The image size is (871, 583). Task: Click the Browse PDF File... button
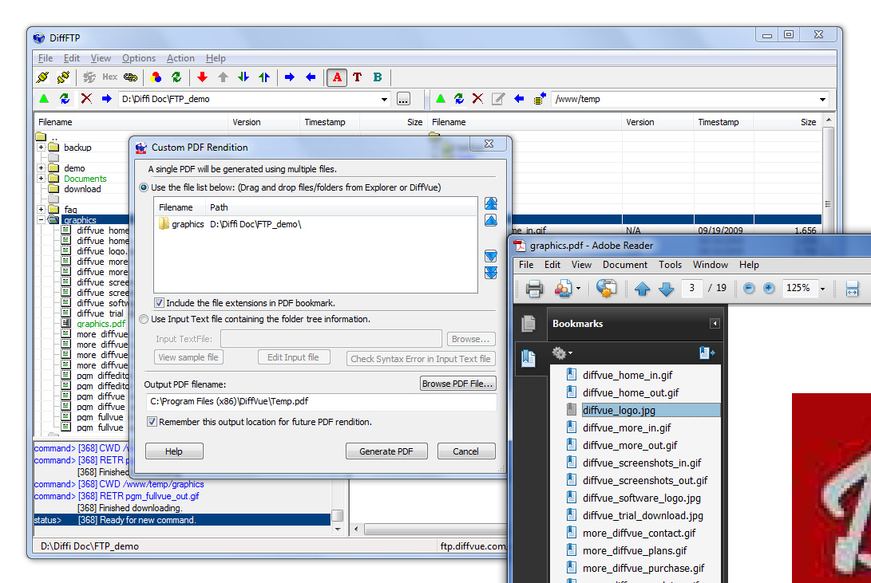(457, 384)
